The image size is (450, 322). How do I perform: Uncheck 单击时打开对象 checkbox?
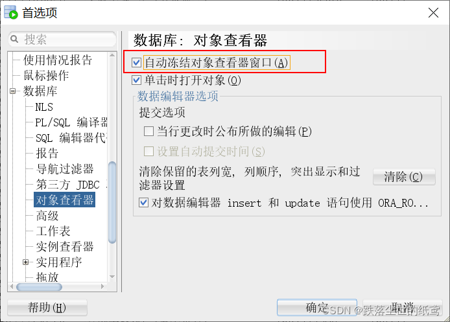pyautogui.click(x=136, y=80)
